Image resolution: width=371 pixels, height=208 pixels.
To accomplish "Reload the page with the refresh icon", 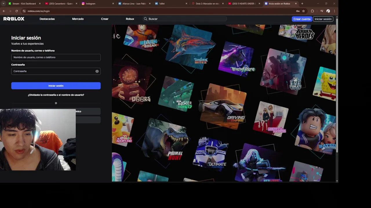I will tap(17, 11).
